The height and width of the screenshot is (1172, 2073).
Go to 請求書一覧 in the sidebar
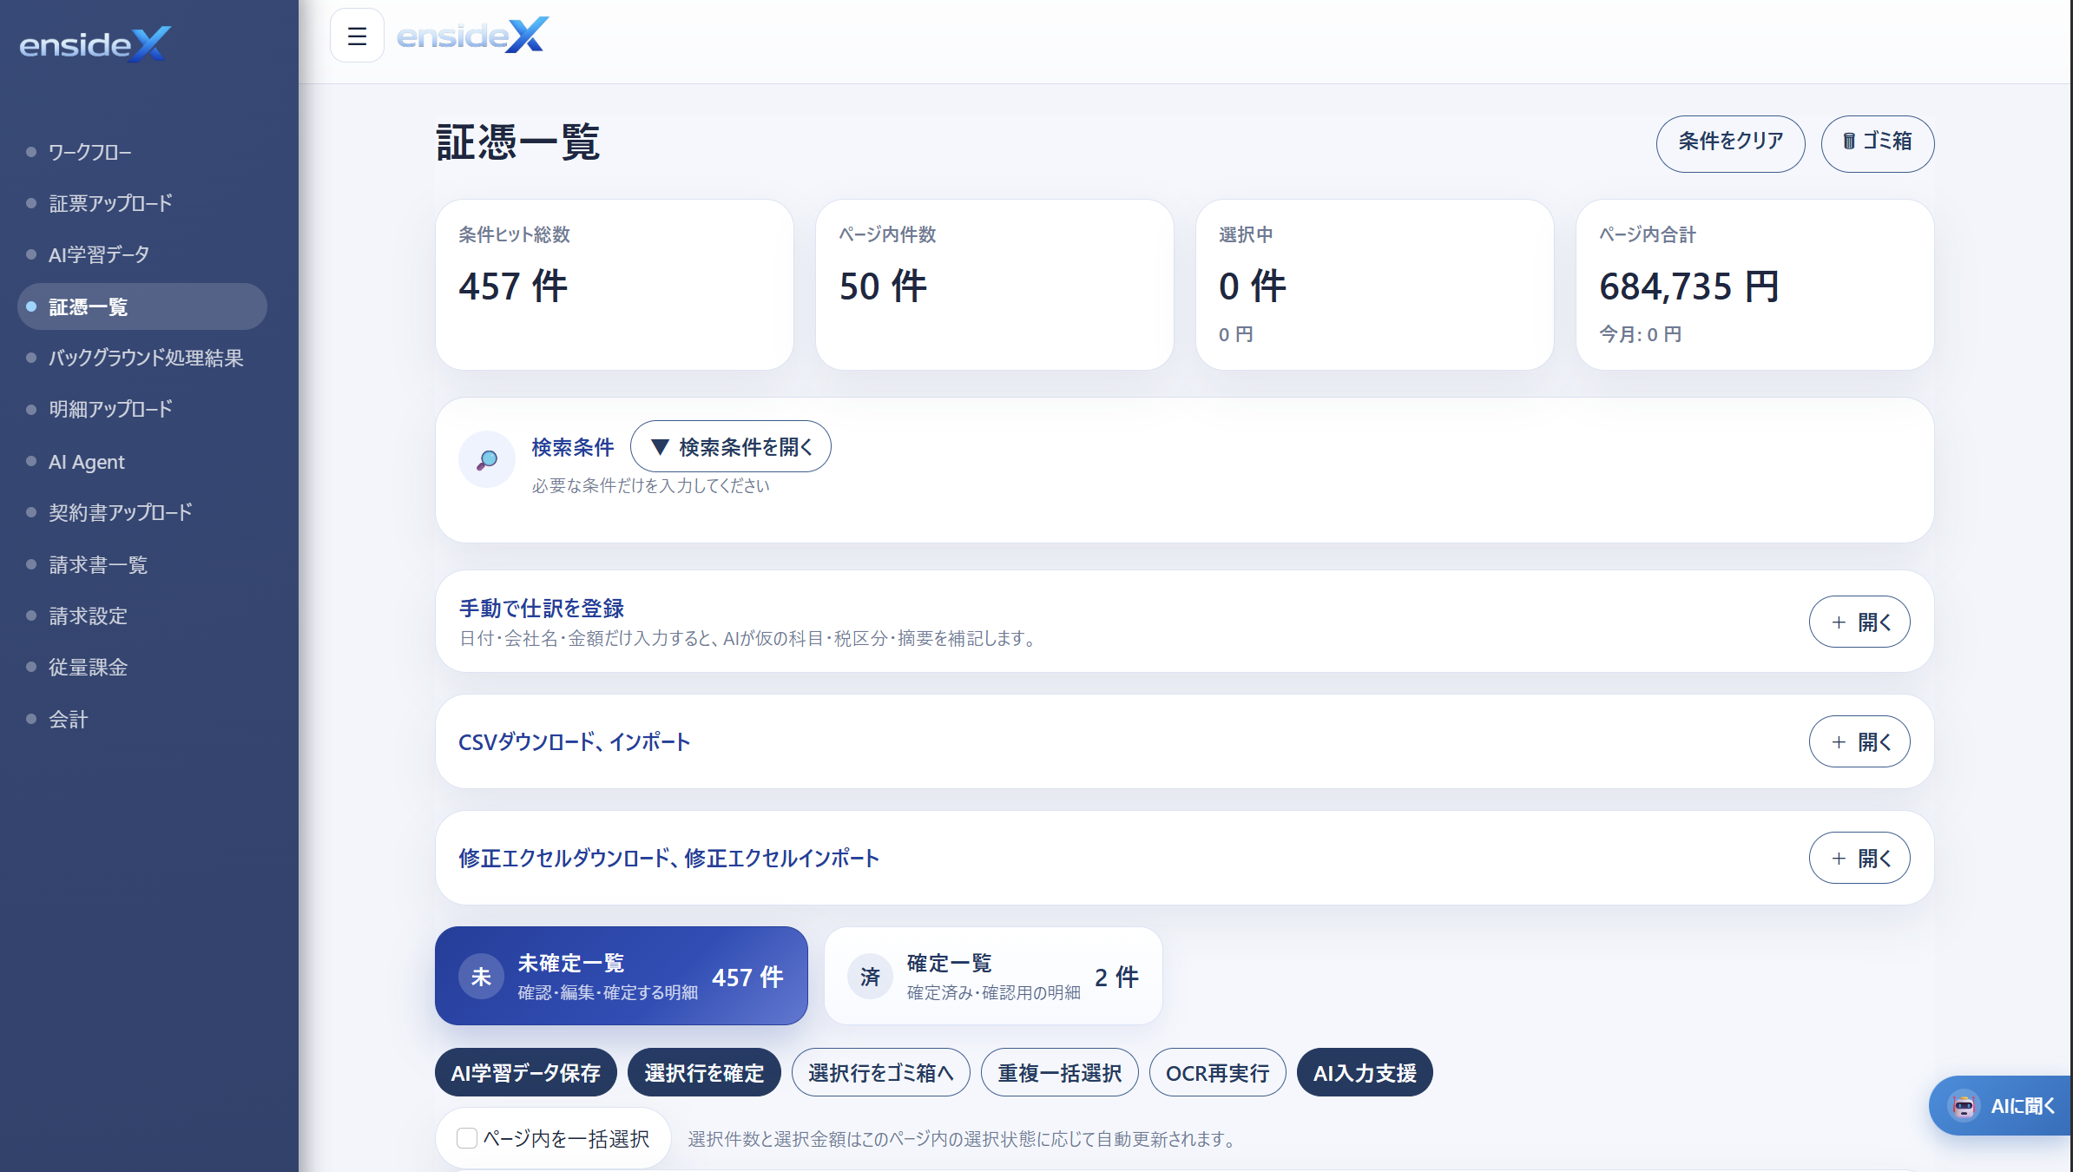click(x=98, y=565)
